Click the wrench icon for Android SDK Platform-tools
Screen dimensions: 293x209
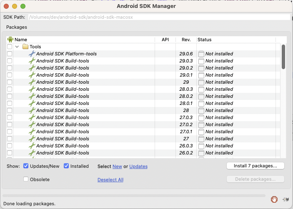click(32, 54)
